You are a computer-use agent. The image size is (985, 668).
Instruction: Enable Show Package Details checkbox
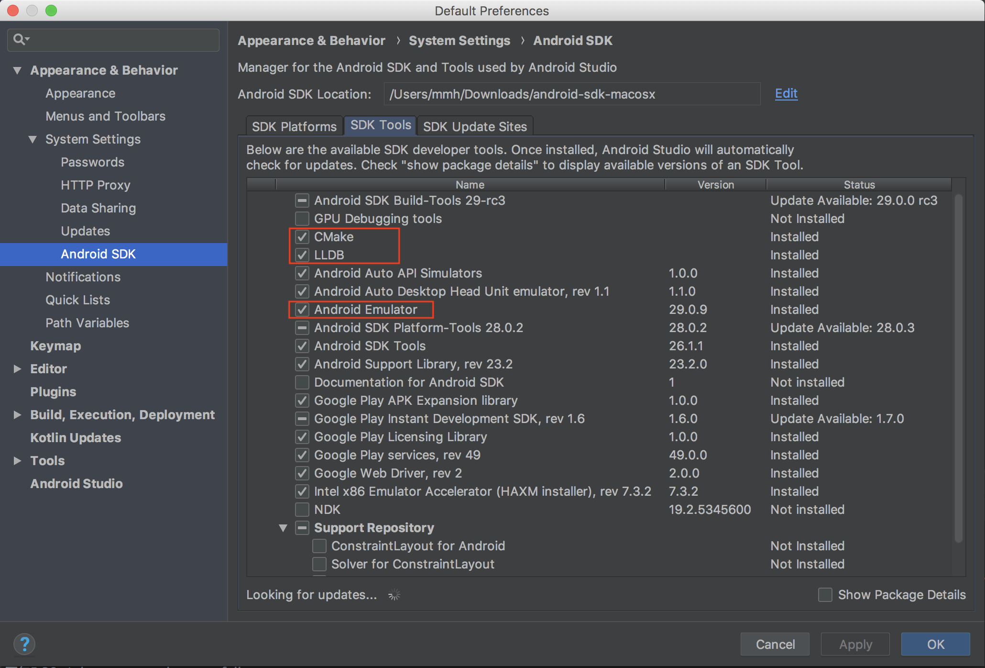(825, 595)
